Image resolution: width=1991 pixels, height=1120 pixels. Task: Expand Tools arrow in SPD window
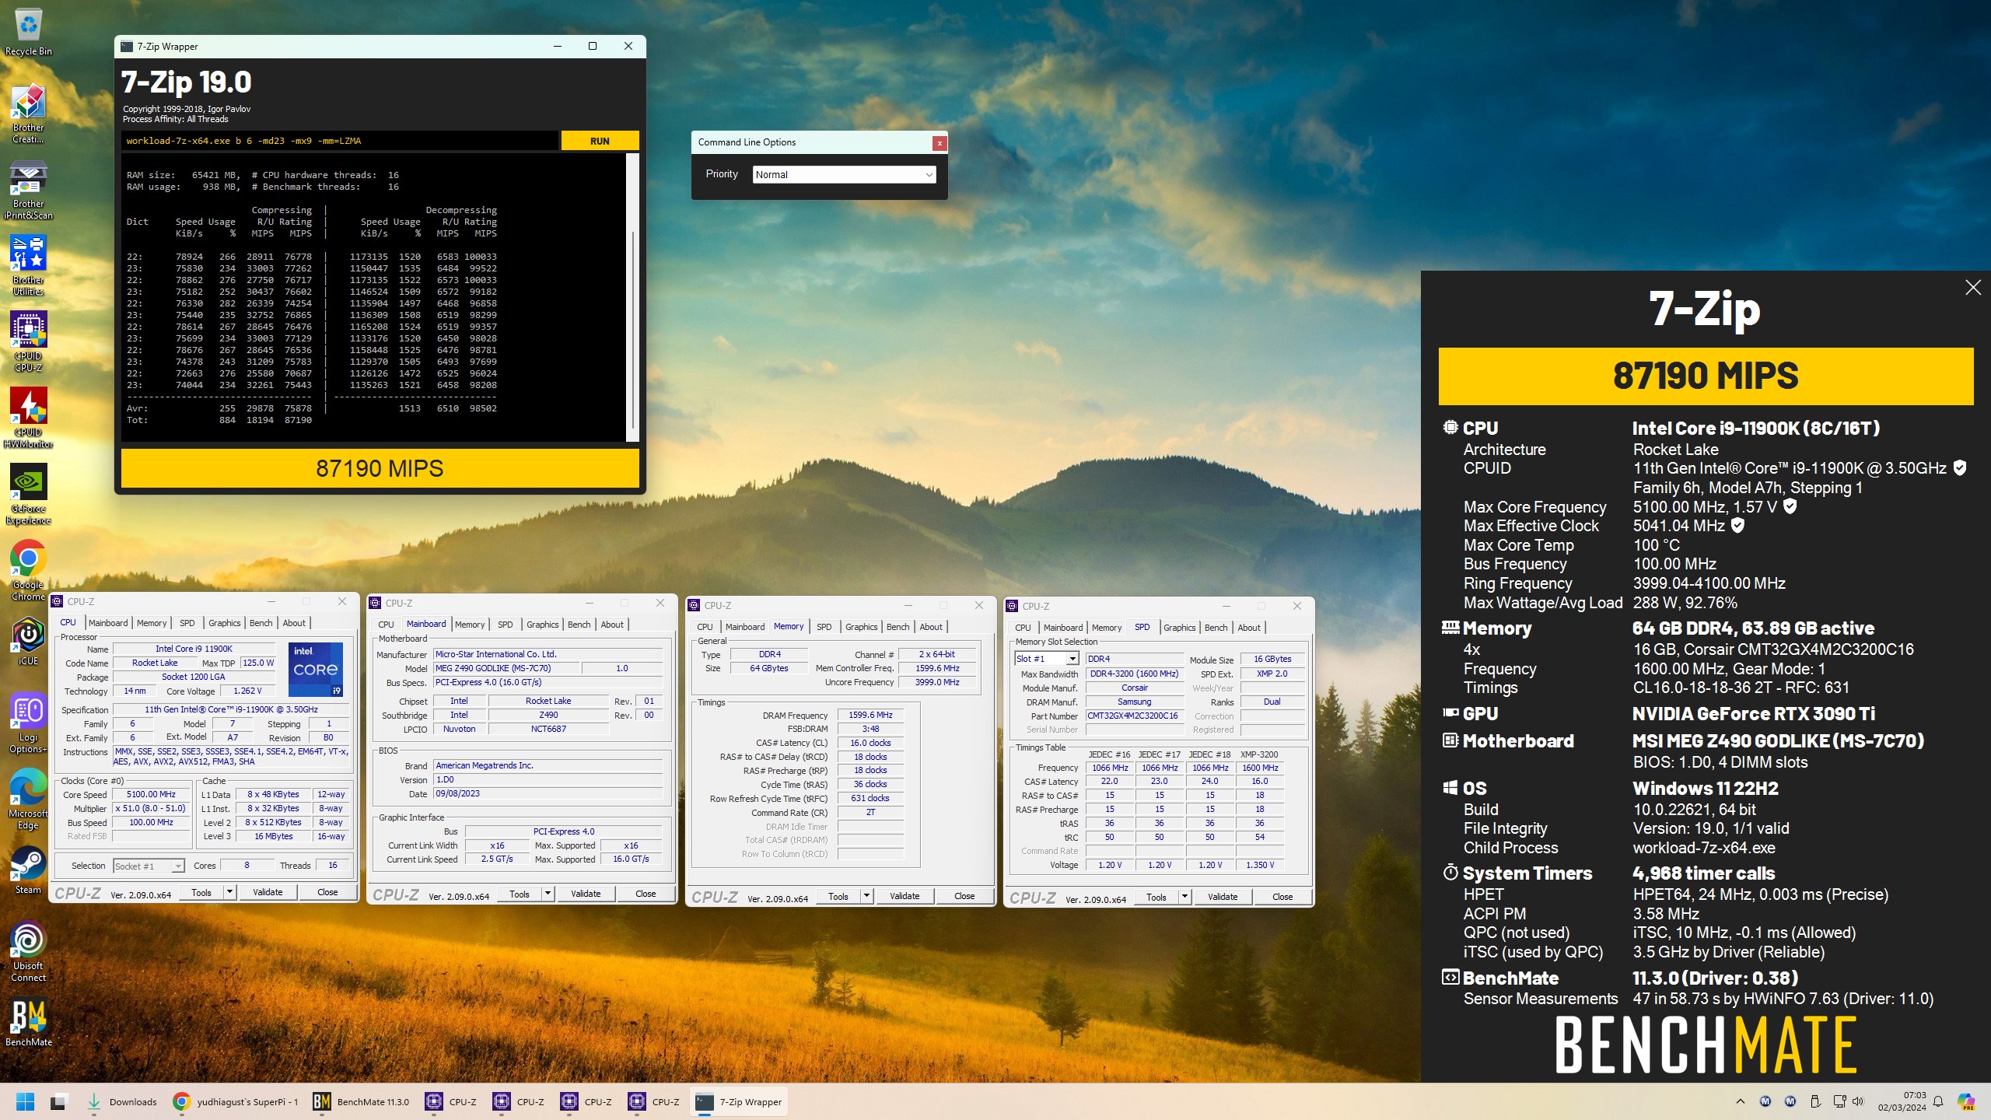[1184, 897]
